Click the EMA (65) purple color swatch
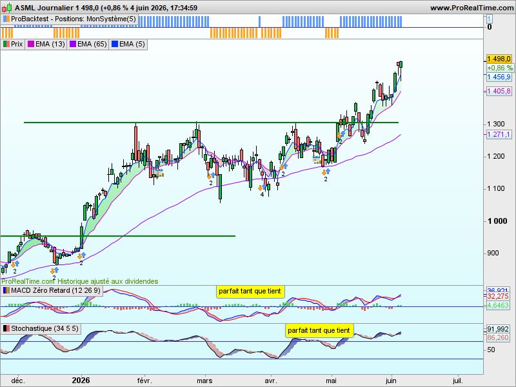Viewport: 516px width, 387px height. click(73, 44)
